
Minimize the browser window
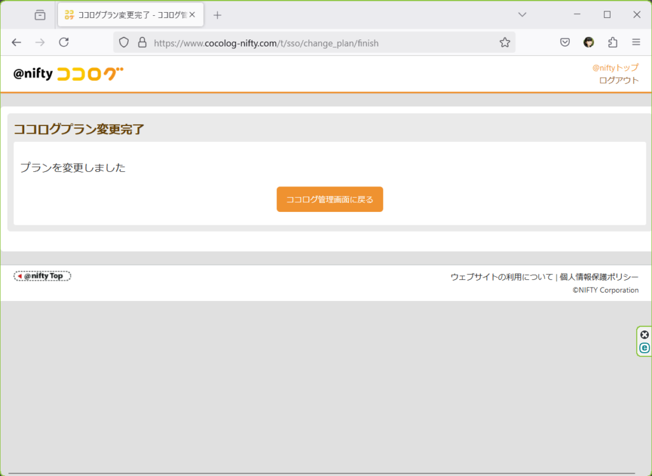click(x=577, y=15)
